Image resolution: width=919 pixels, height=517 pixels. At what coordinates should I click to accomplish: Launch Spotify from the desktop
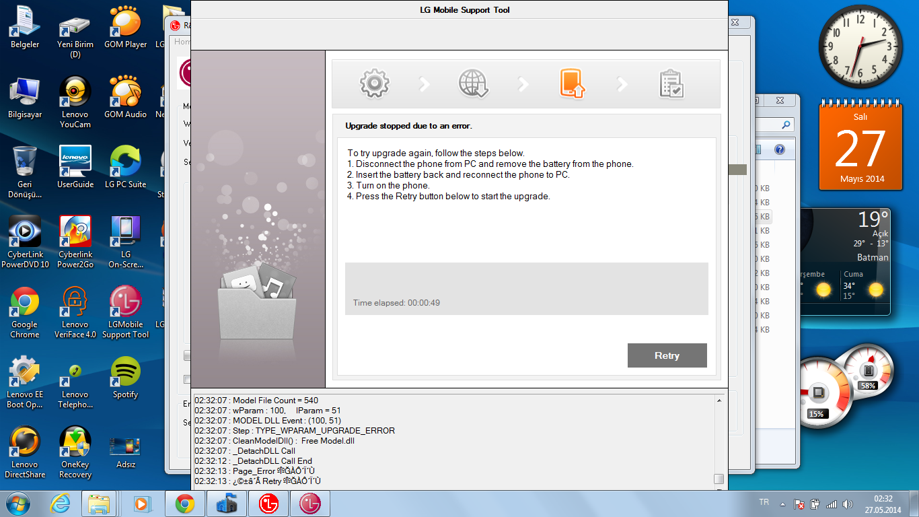(125, 377)
